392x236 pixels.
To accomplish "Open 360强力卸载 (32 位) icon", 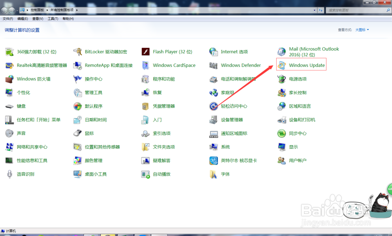I will coord(9,52).
